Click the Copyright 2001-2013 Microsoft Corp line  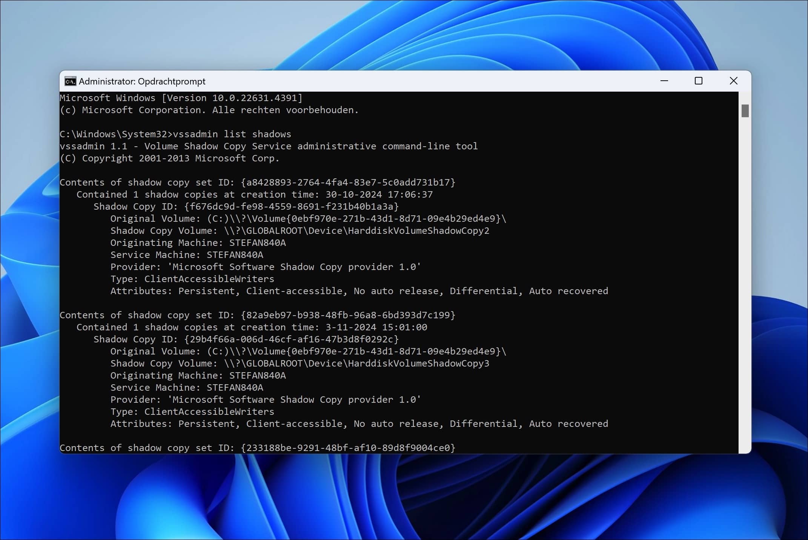[x=170, y=158]
